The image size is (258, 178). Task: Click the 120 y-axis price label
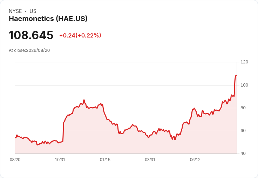[244, 62]
